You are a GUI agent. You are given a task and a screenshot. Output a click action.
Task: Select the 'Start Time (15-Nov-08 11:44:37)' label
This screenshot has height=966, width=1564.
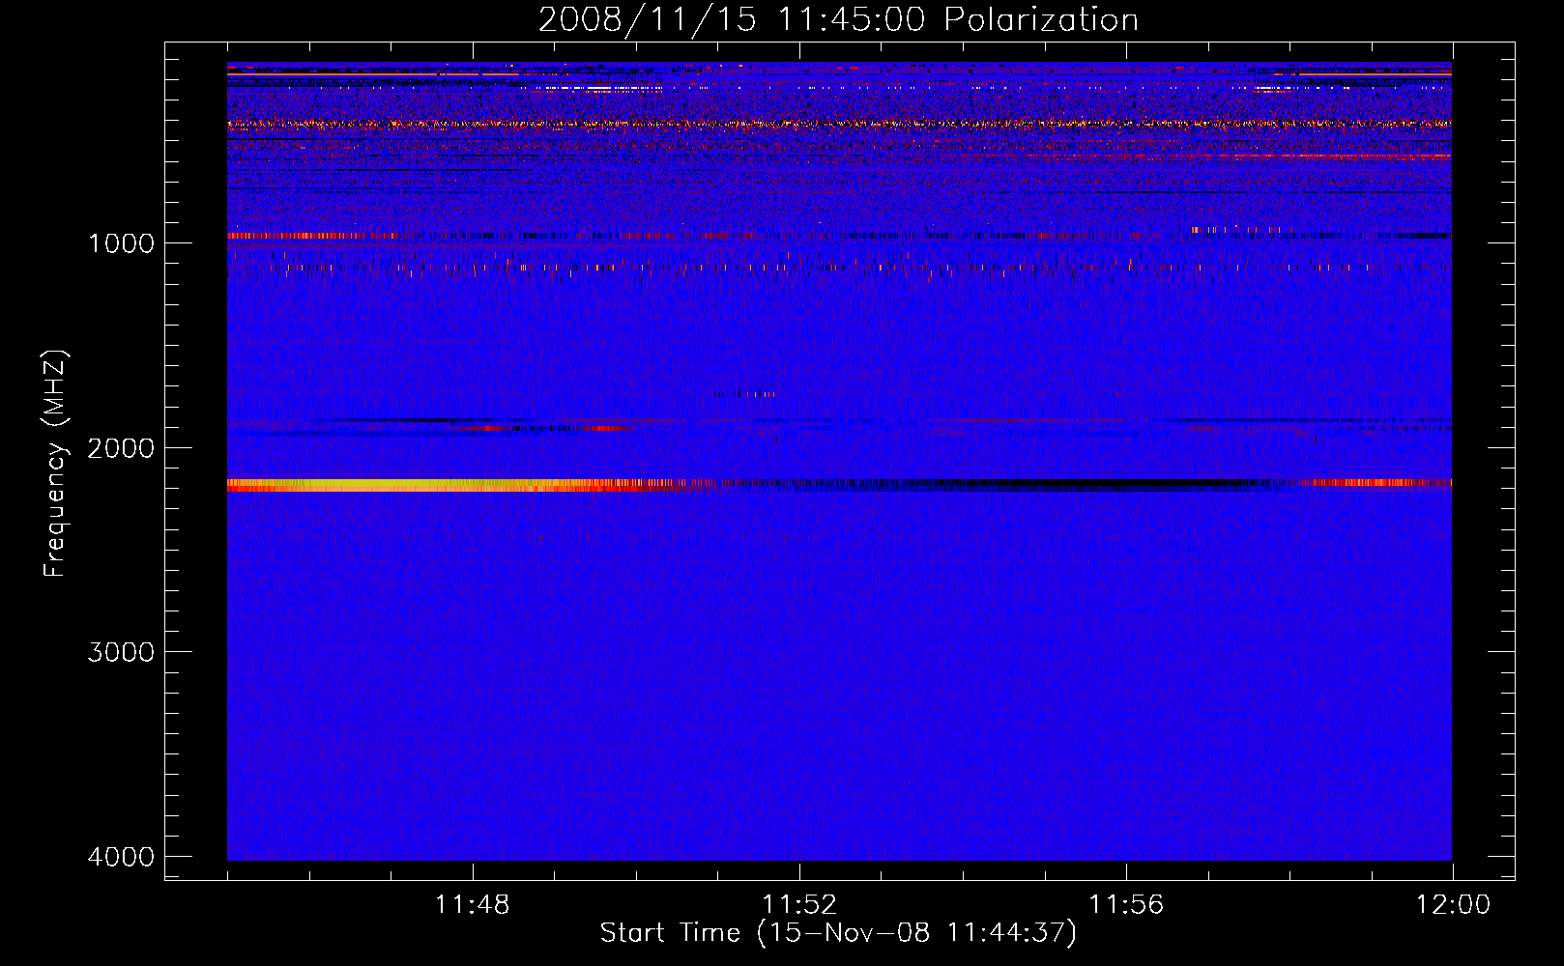[x=838, y=933]
